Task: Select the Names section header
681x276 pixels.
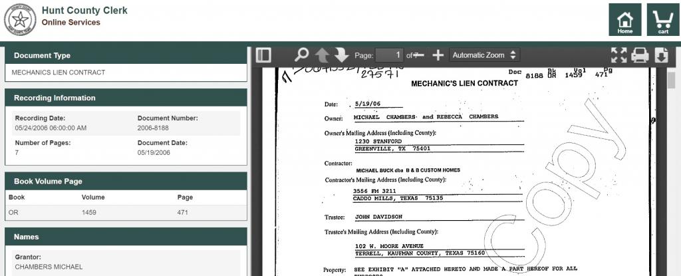Action: [x=126, y=237]
